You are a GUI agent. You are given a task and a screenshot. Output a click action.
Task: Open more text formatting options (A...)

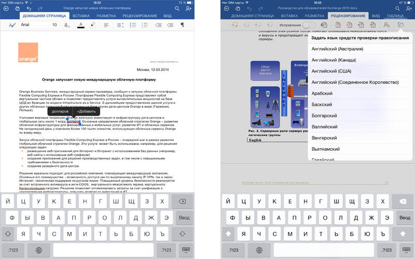coord(67,25)
